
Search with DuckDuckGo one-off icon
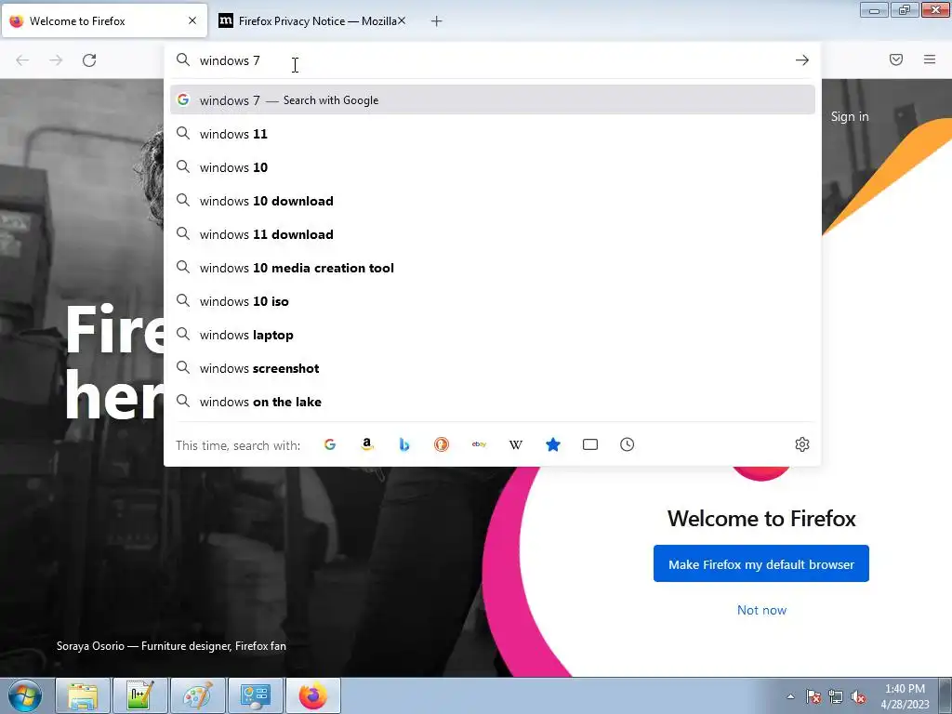point(442,444)
